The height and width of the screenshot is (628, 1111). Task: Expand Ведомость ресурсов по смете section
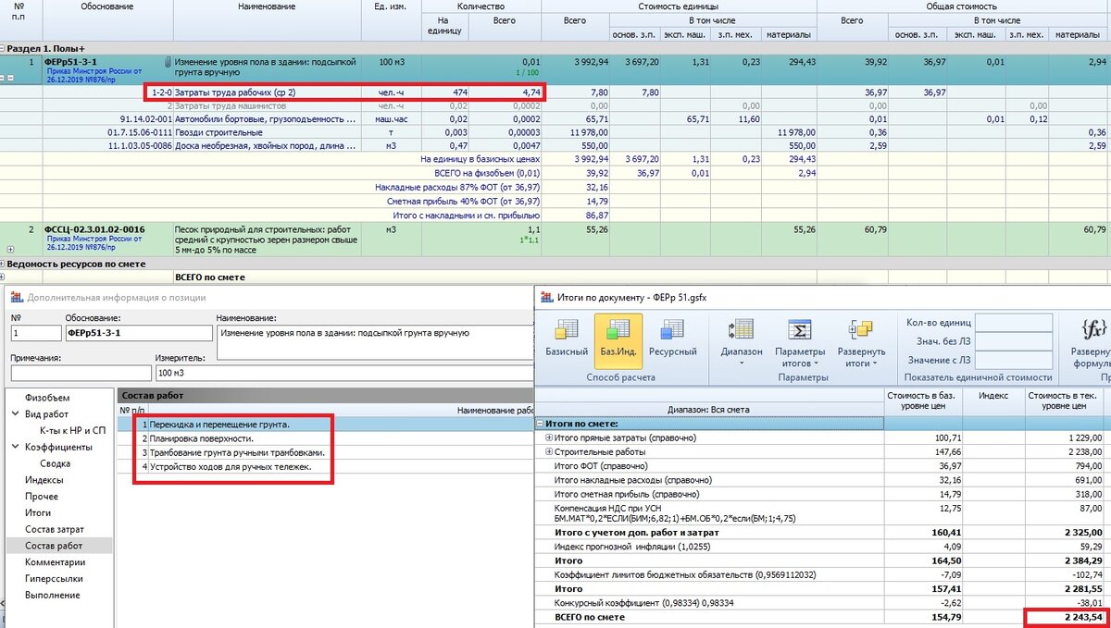click(x=3, y=265)
